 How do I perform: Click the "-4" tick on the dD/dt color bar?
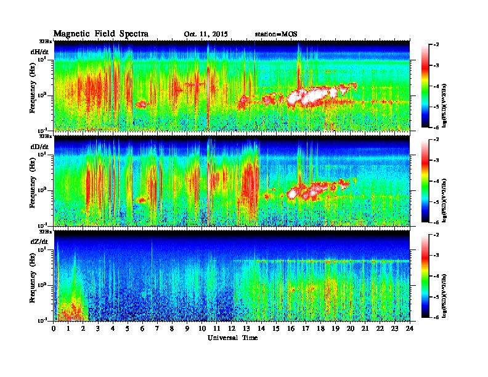click(x=436, y=181)
